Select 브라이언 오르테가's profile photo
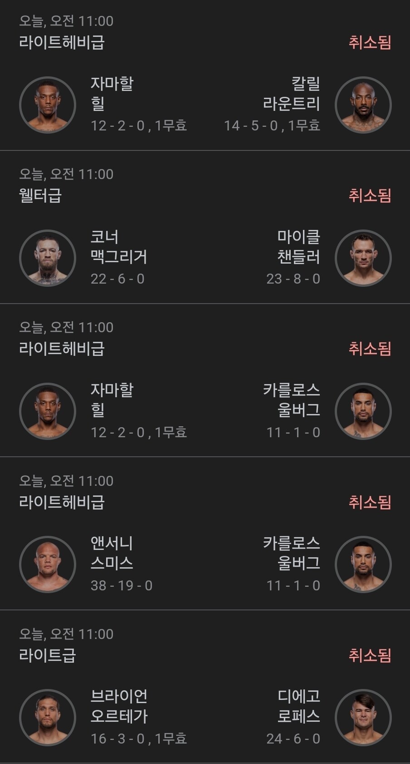410x764 pixels. 47,718
